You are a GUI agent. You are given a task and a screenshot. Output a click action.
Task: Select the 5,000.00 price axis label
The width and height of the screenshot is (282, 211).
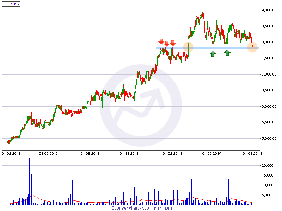[x=269, y=139]
